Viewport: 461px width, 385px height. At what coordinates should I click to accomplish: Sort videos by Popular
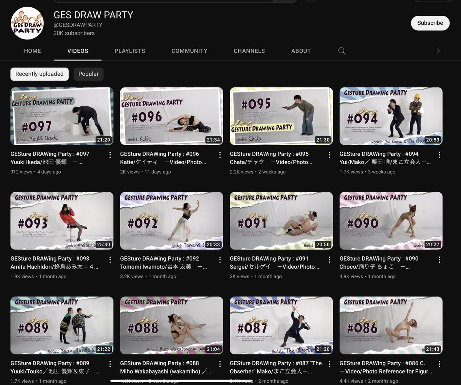click(x=88, y=74)
